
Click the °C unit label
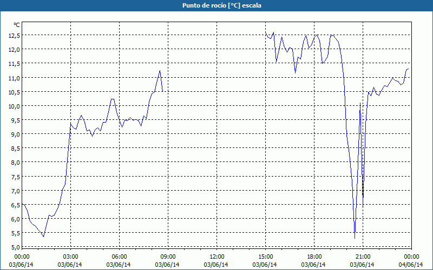17,25
